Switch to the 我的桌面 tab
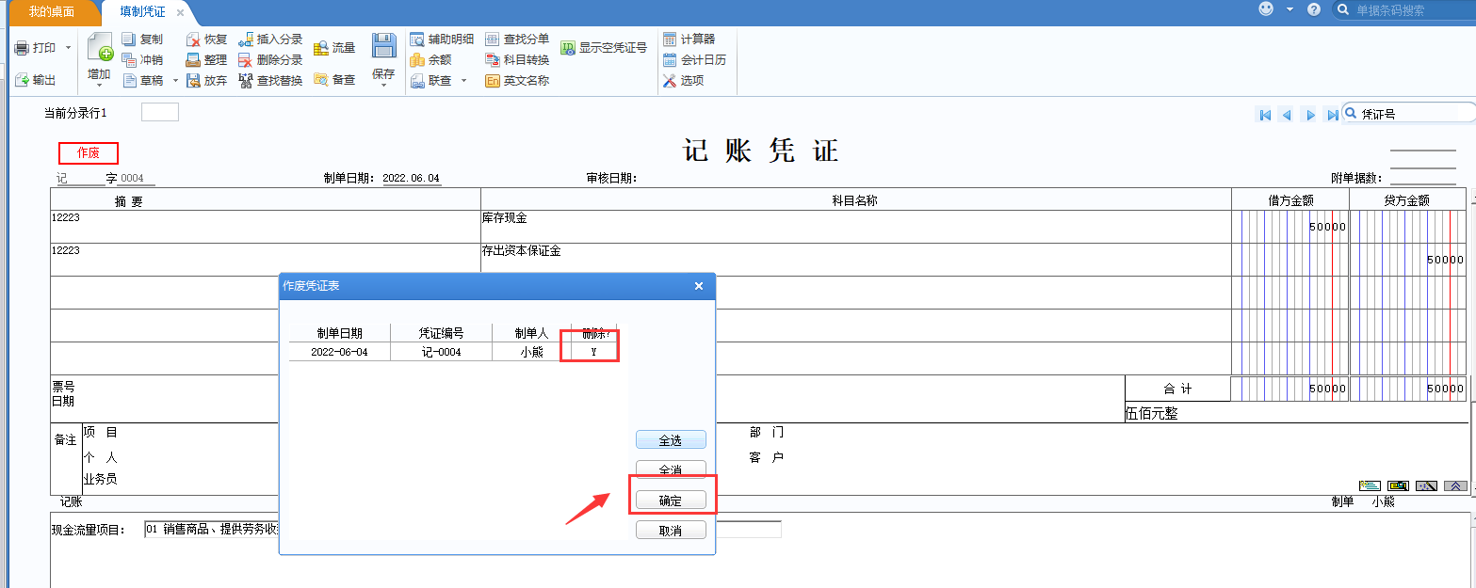Image resolution: width=1476 pixels, height=588 pixels. click(51, 12)
